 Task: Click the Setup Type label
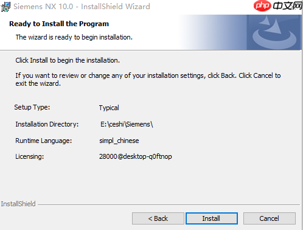pos(32,107)
